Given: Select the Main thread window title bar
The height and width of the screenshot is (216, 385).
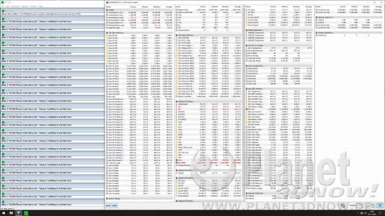Looking at the screenshot, I should pos(53,11).
